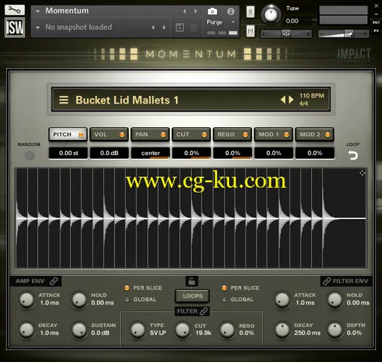Click the filter envelope DECAY knob
382x362 pixels.
[282, 330]
